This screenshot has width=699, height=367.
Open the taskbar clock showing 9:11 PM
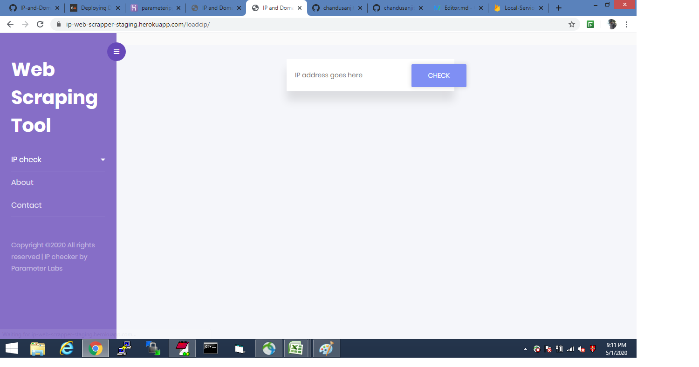(617, 349)
